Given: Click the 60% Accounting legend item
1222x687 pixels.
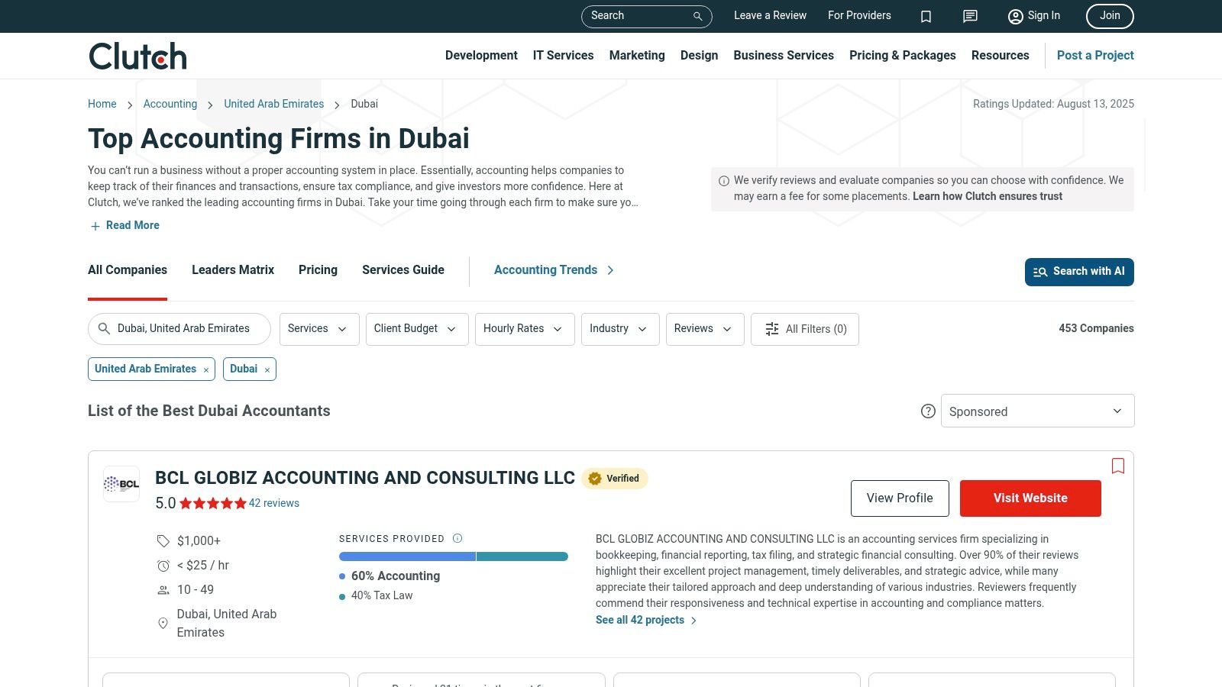Looking at the screenshot, I should (390, 576).
